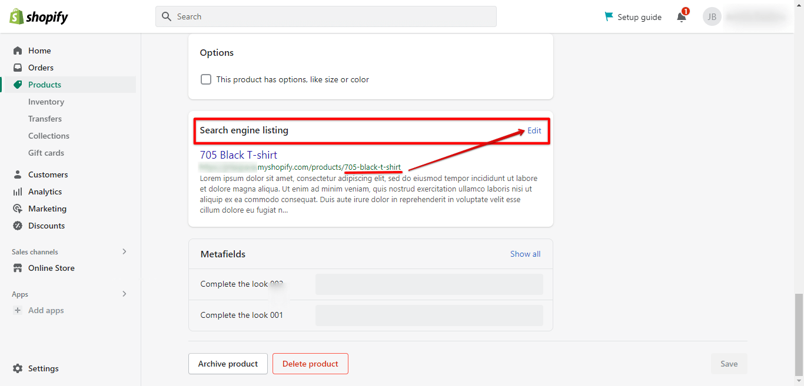Enable the product options checkbox
Viewport: 804px width, 386px height.
point(206,79)
